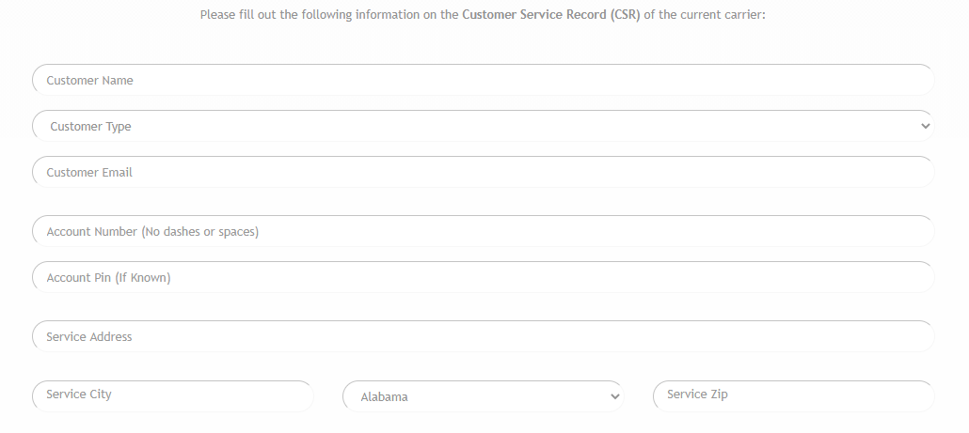
Task: Click the Customer Name input field
Action: coord(483,81)
